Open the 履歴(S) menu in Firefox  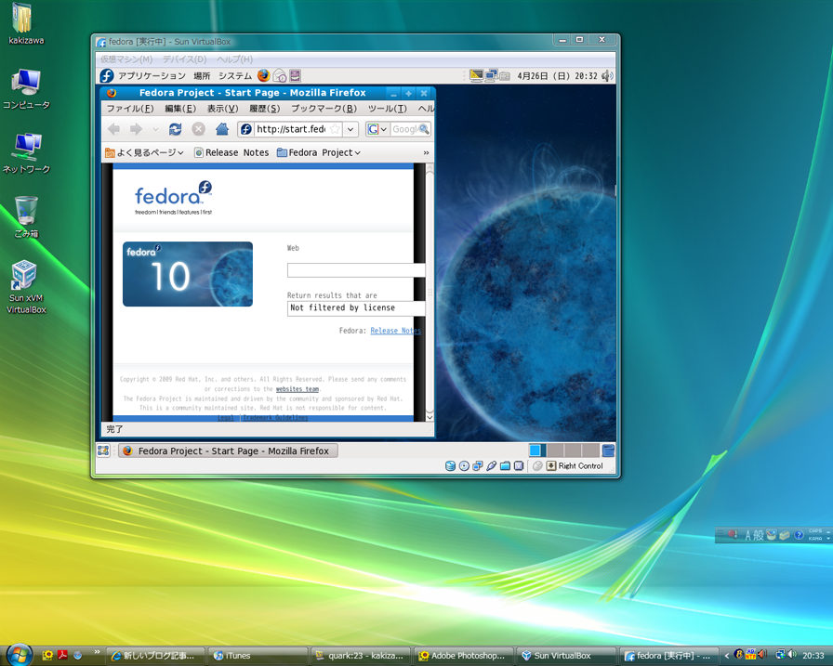265,109
